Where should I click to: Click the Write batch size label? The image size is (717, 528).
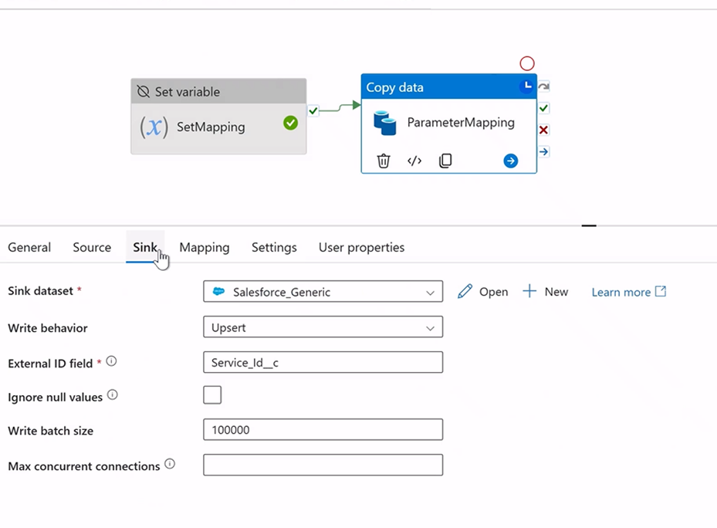click(x=50, y=431)
